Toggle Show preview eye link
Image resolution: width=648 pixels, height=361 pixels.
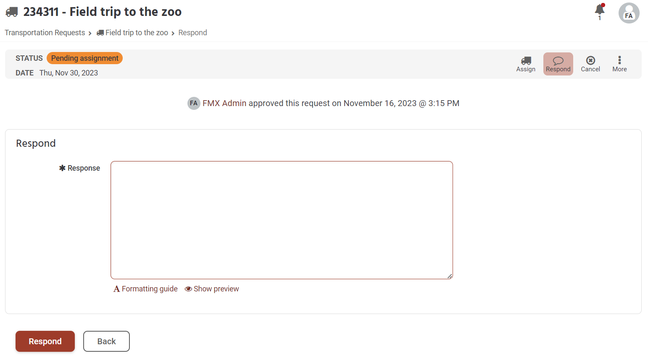coord(212,289)
